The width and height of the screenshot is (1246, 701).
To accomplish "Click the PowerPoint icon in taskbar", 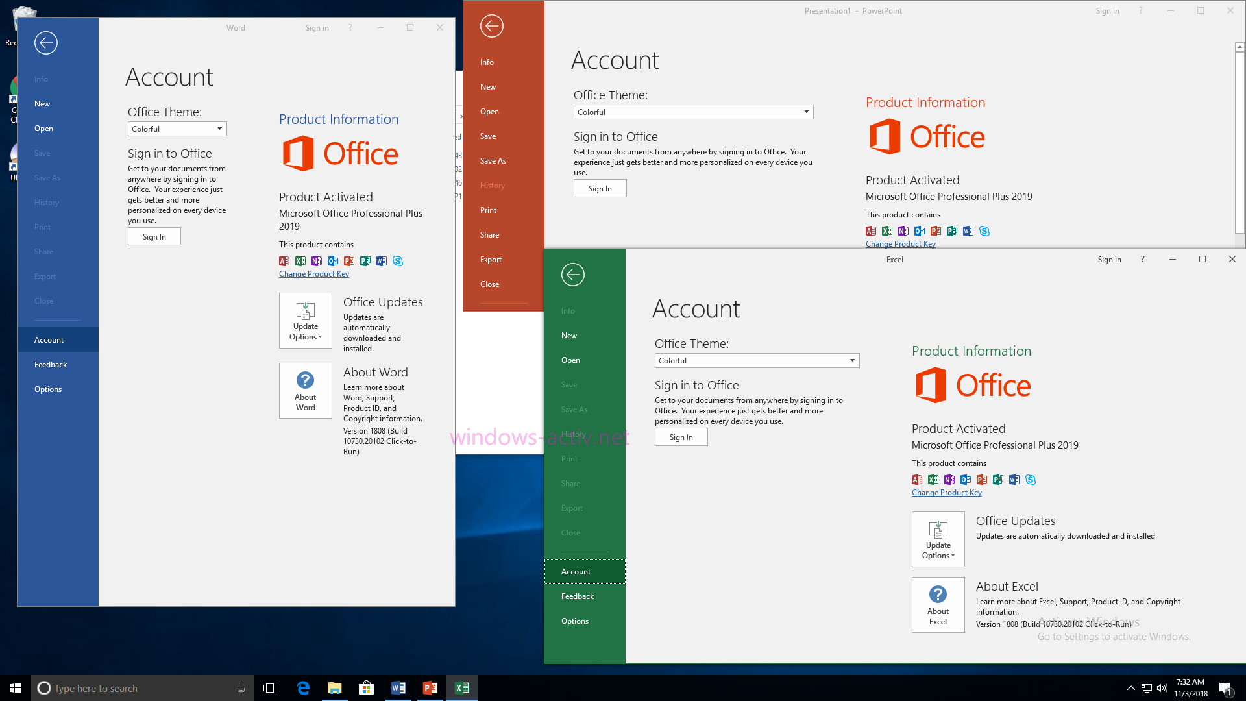I will tap(430, 687).
